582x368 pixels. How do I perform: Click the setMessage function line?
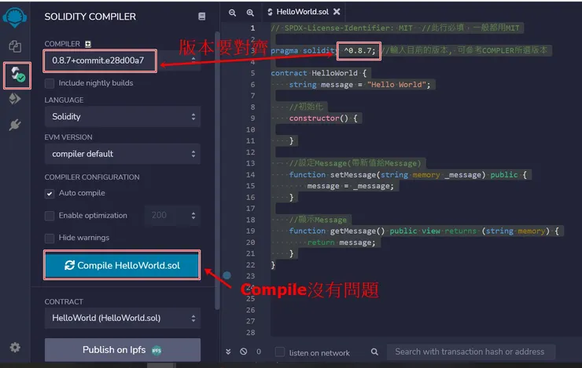pos(407,175)
